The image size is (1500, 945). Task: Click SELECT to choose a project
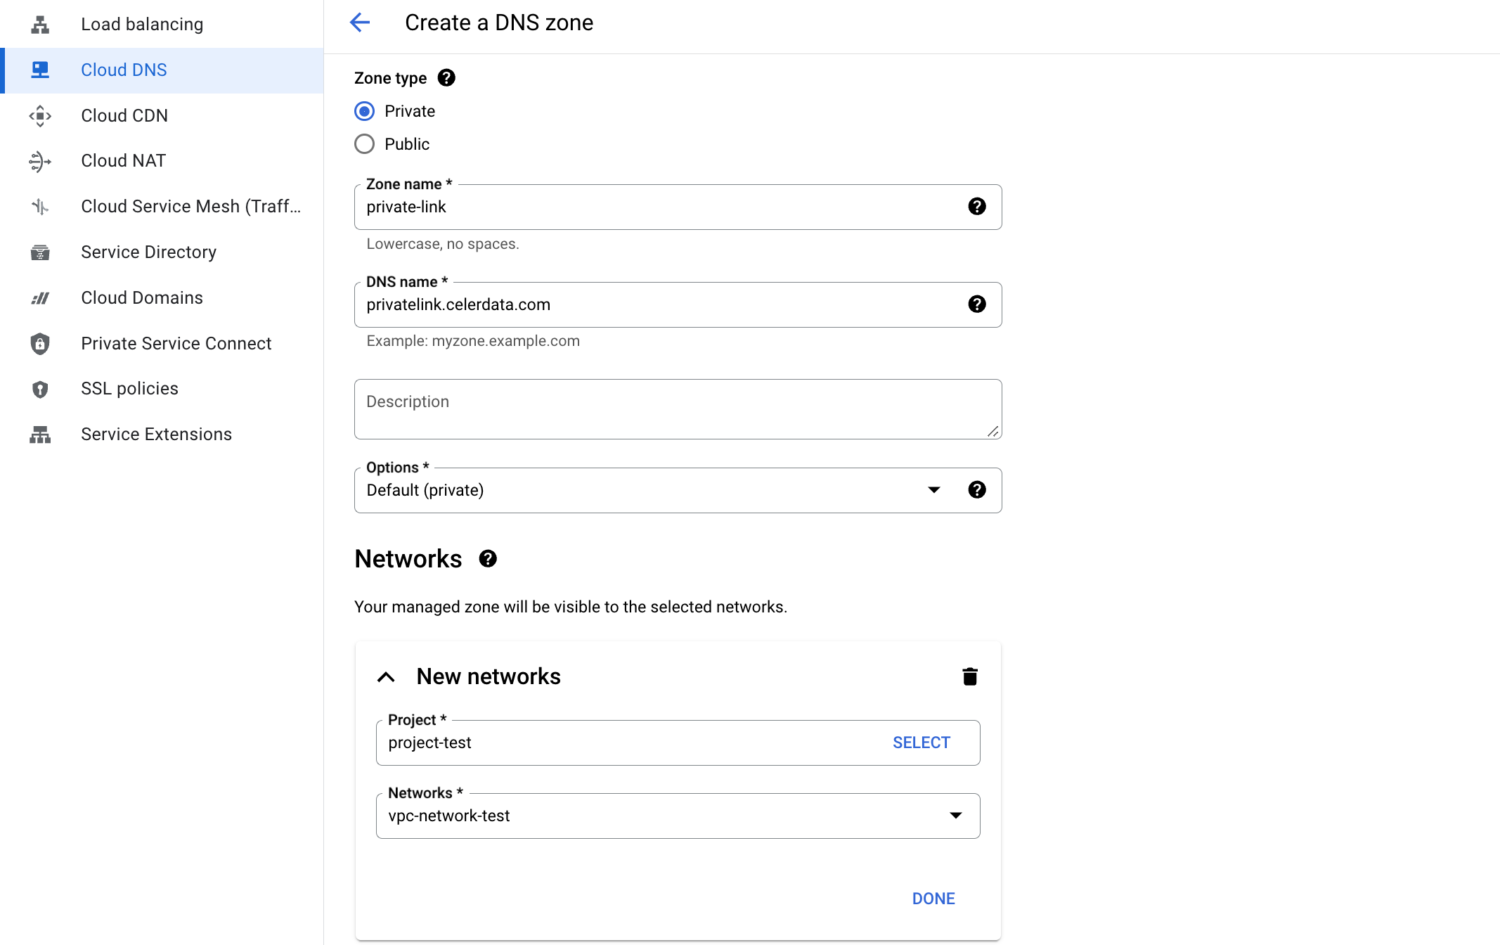[x=921, y=742]
